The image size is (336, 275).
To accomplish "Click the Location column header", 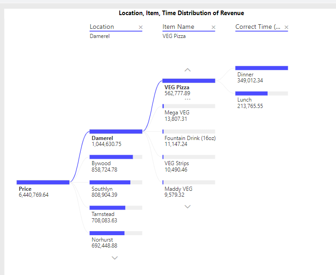I will click(x=102, y=27).
